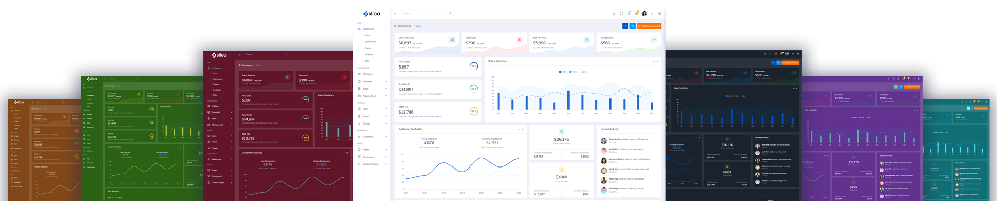Toggle sidebar hamburger icon in white dashboard
The width and height of the screenshot is (997, 201).
(395, 14)
